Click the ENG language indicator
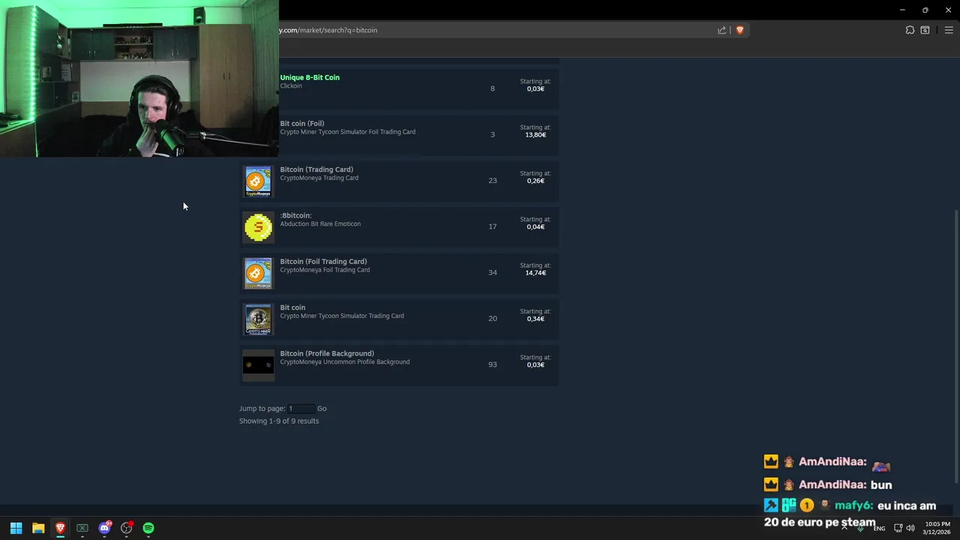960x540 pixels. tap(879, 528)
